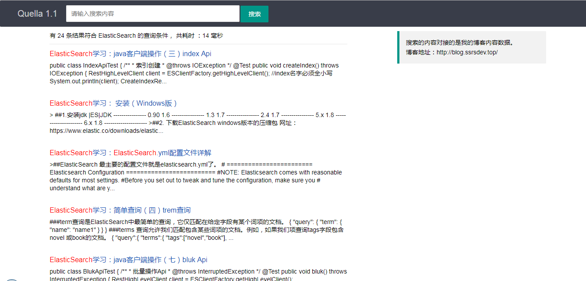Click snippet starting 'public class BlukApiTest'

point(198,275)
